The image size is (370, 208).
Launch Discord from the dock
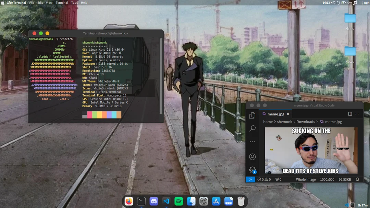pos(153,201)
